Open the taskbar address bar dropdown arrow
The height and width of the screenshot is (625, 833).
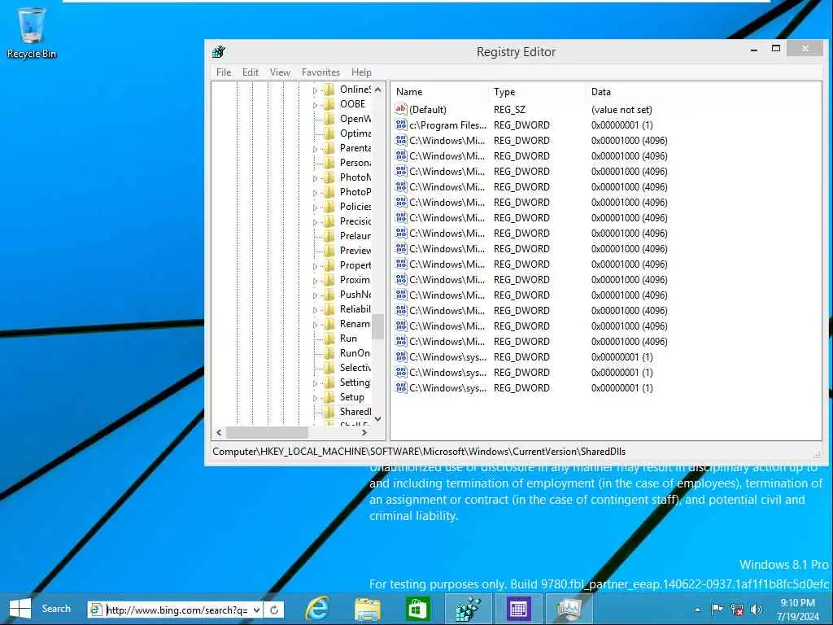256,610
